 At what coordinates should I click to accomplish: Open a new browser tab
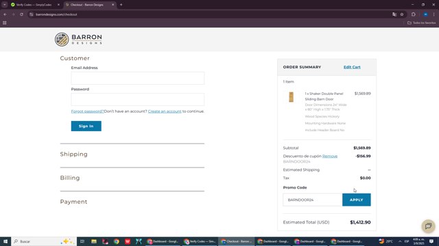pyautogui.click(x=121, y=5)
